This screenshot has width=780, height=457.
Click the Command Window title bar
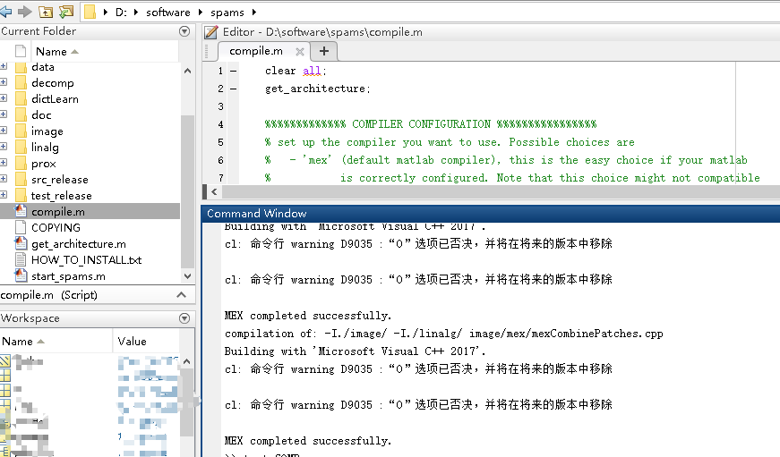coord(491,214)
